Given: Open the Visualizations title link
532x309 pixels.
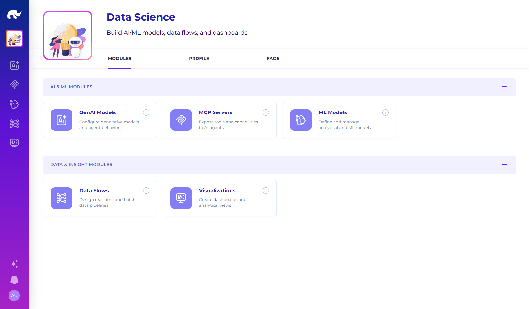Looking at the screenshot, I should click(x=217, y=191).
